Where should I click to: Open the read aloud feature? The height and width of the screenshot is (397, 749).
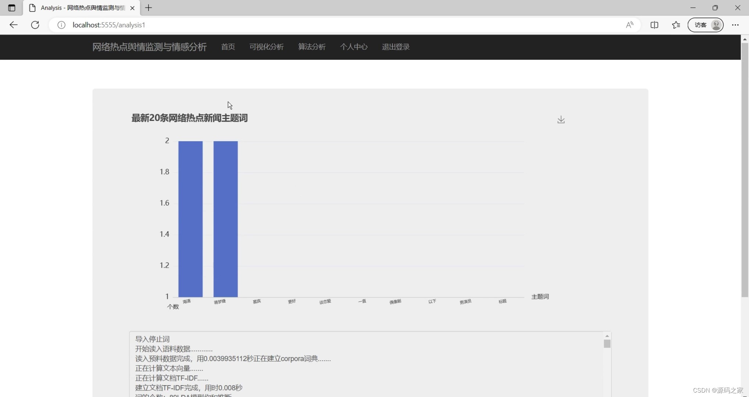click(629, 25)
